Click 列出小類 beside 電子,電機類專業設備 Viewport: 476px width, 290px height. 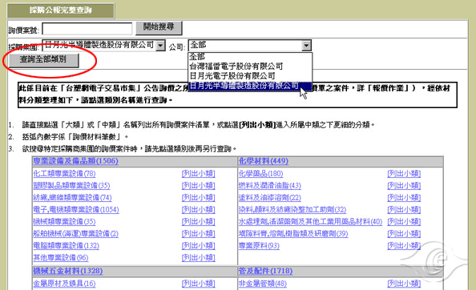(x=199, y=210)
